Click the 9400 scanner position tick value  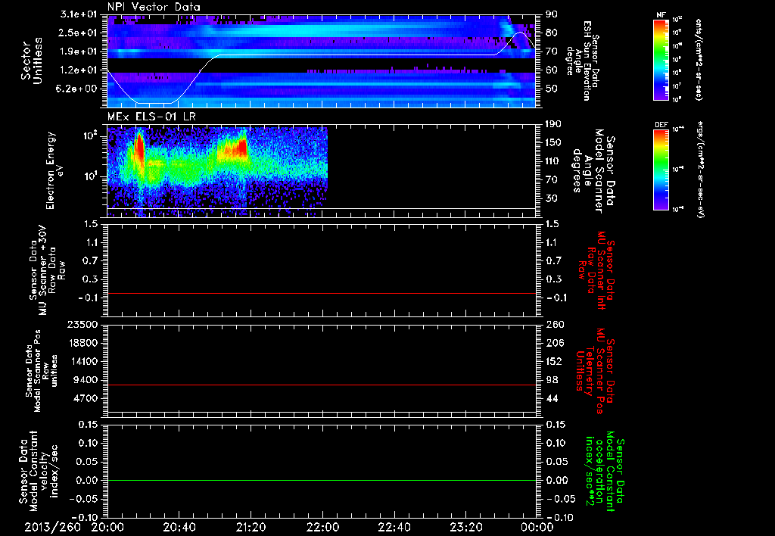[x=86, y=380]
